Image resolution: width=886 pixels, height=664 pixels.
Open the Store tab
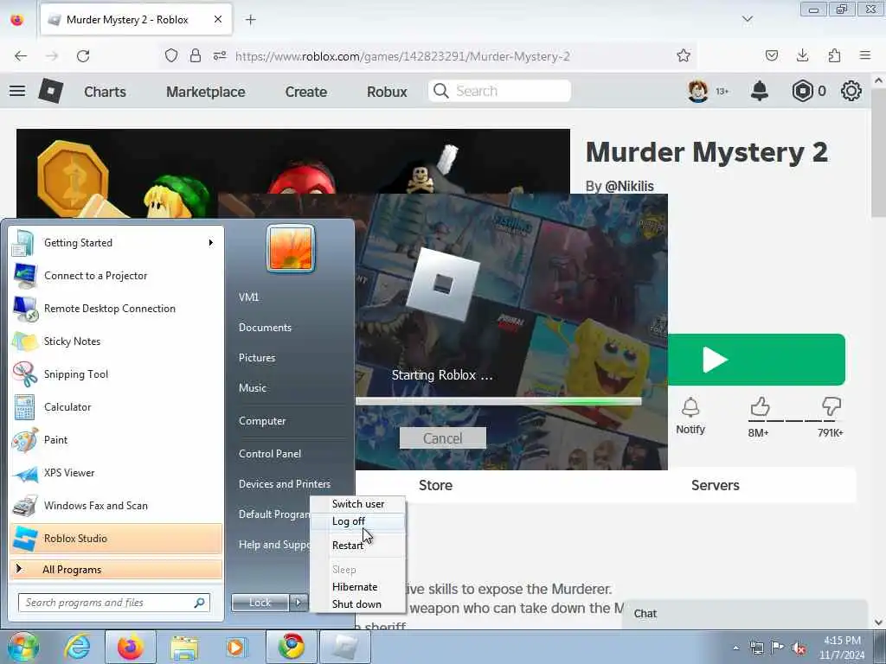coord(436,485)
